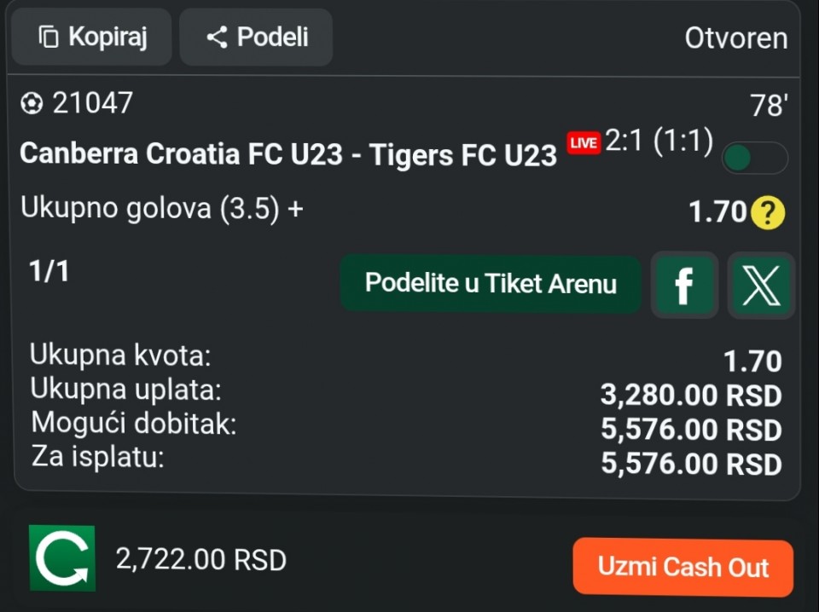Share the ticket via Facebook icon
Viewport: 819px width, 612px height.
click(x=683, y=285)
